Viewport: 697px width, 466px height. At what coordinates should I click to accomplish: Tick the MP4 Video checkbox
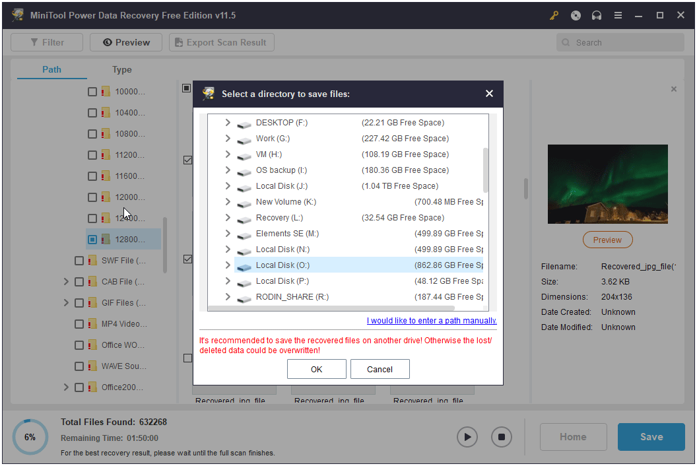click(x=79, y=323)
